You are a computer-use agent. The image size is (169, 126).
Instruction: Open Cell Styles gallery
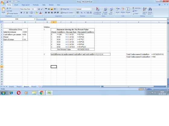[111, 11]
